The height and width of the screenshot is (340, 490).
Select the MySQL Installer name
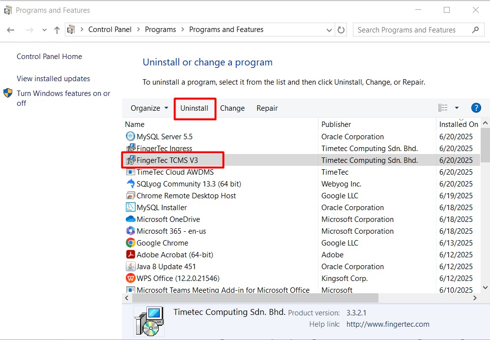click(x=162, y=208)
